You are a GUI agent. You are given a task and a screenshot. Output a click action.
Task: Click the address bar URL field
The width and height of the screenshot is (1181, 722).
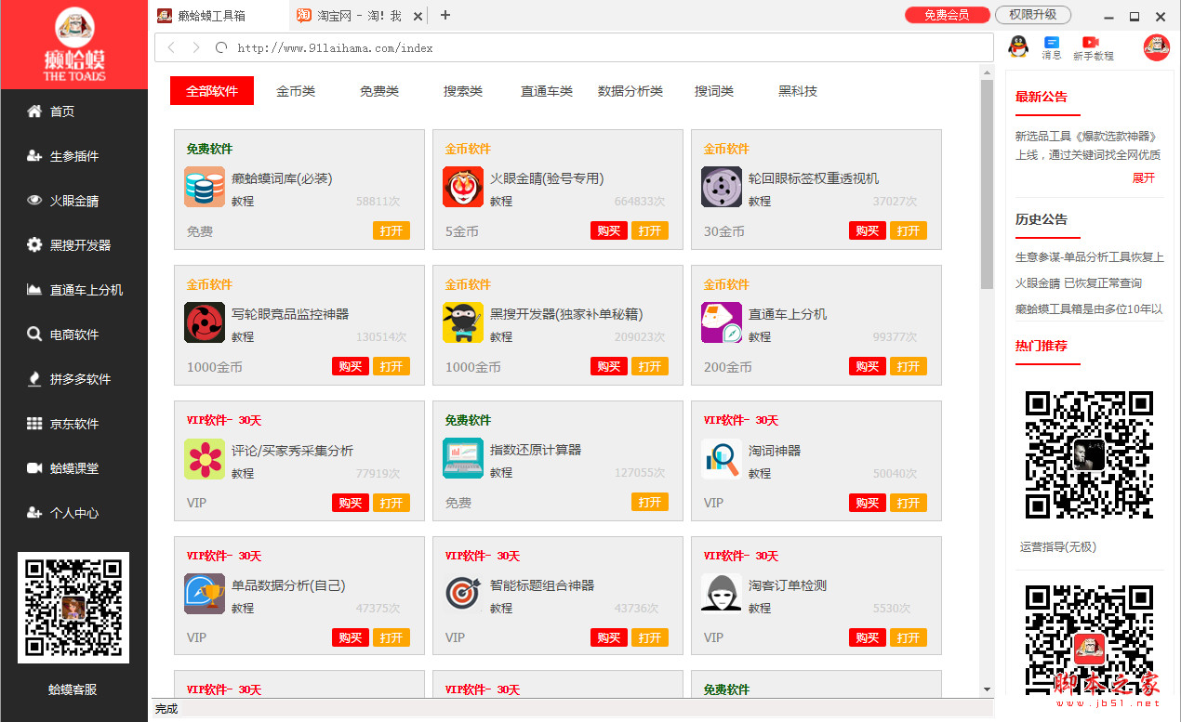tap(574, 47)
